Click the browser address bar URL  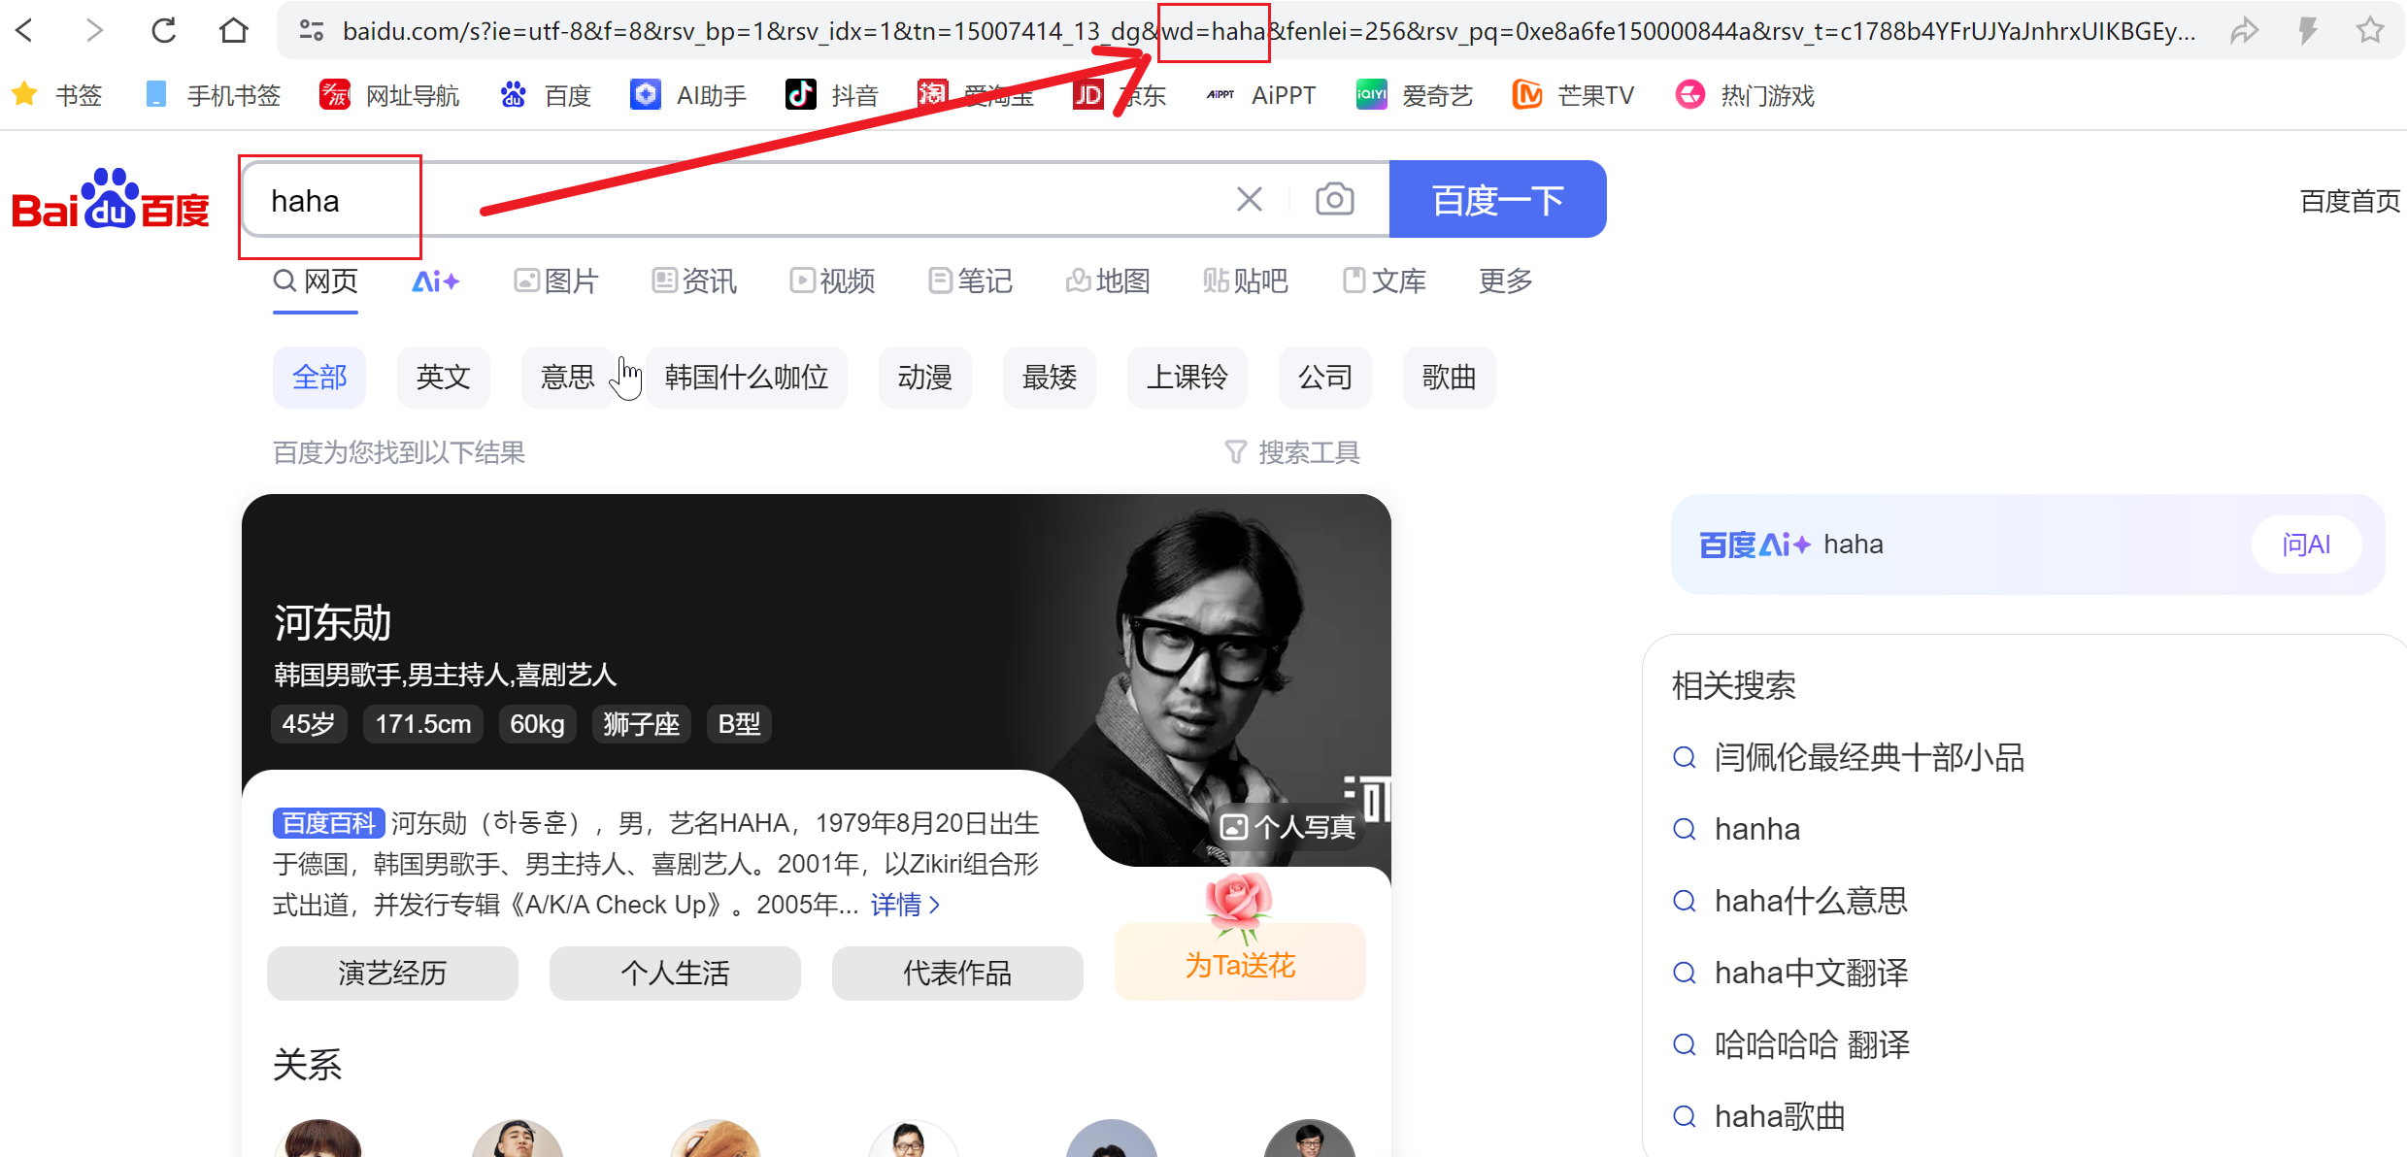pos(1268,31)
